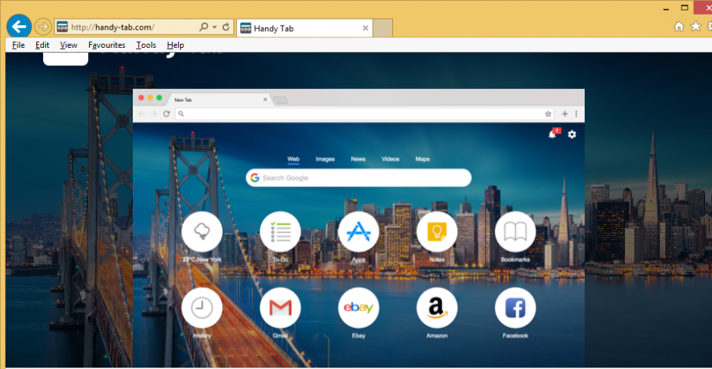This screenshot has height=369, width=712.
Task: Open the Favorites star in IE
Action: [x=695, y=26]
